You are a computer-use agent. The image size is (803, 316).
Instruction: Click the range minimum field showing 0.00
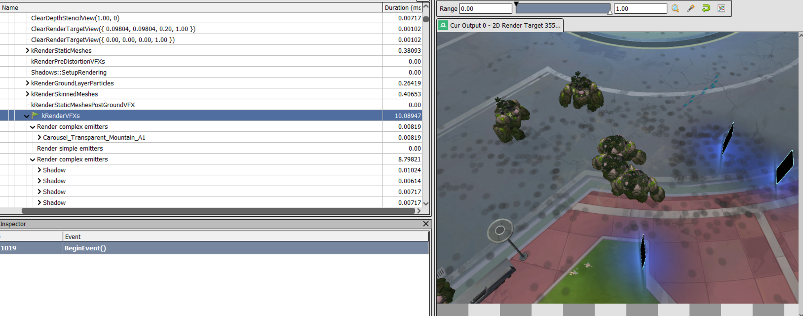[485, 9]
